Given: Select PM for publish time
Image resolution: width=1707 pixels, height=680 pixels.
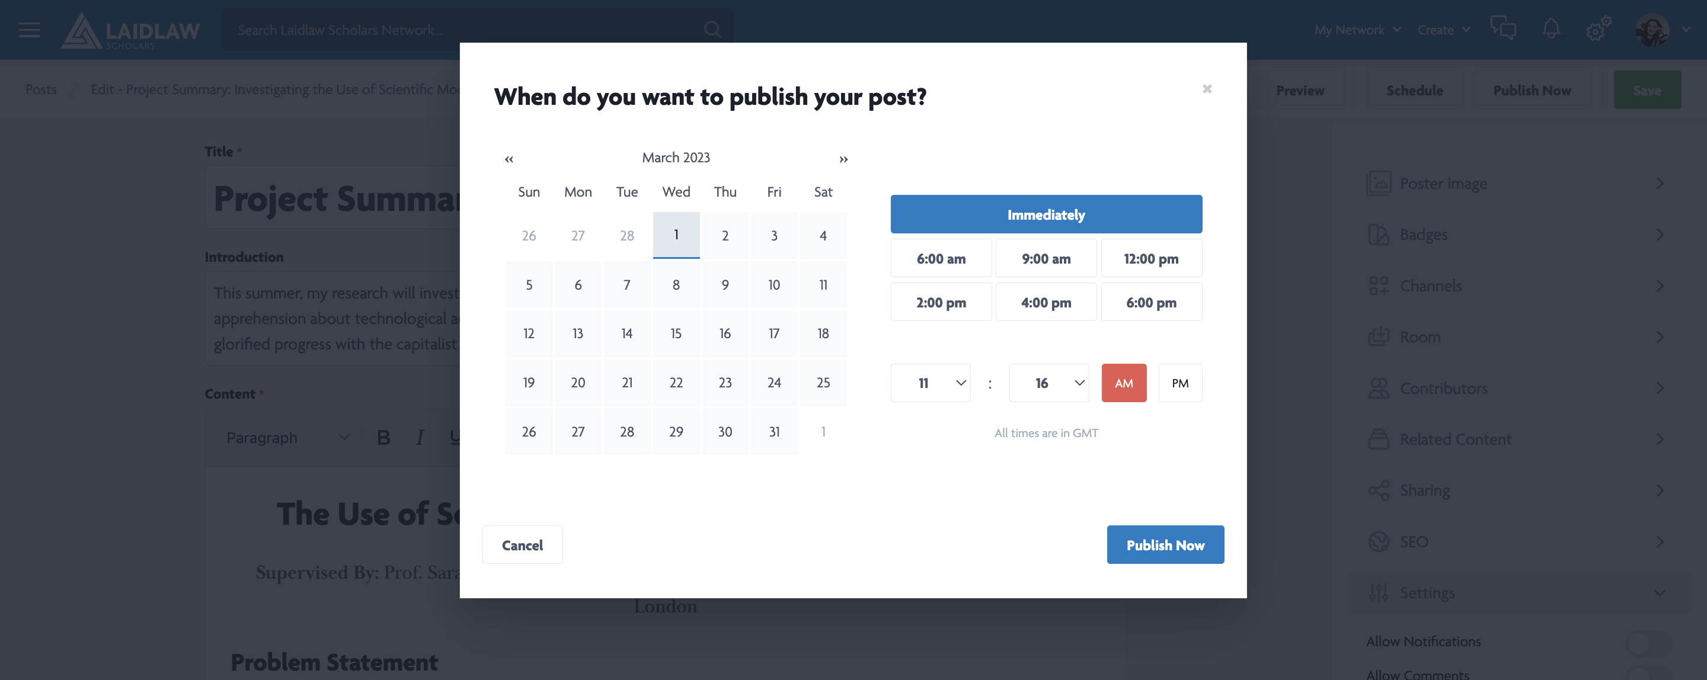Looking at the screenshot, I should tap(1179, 383).
